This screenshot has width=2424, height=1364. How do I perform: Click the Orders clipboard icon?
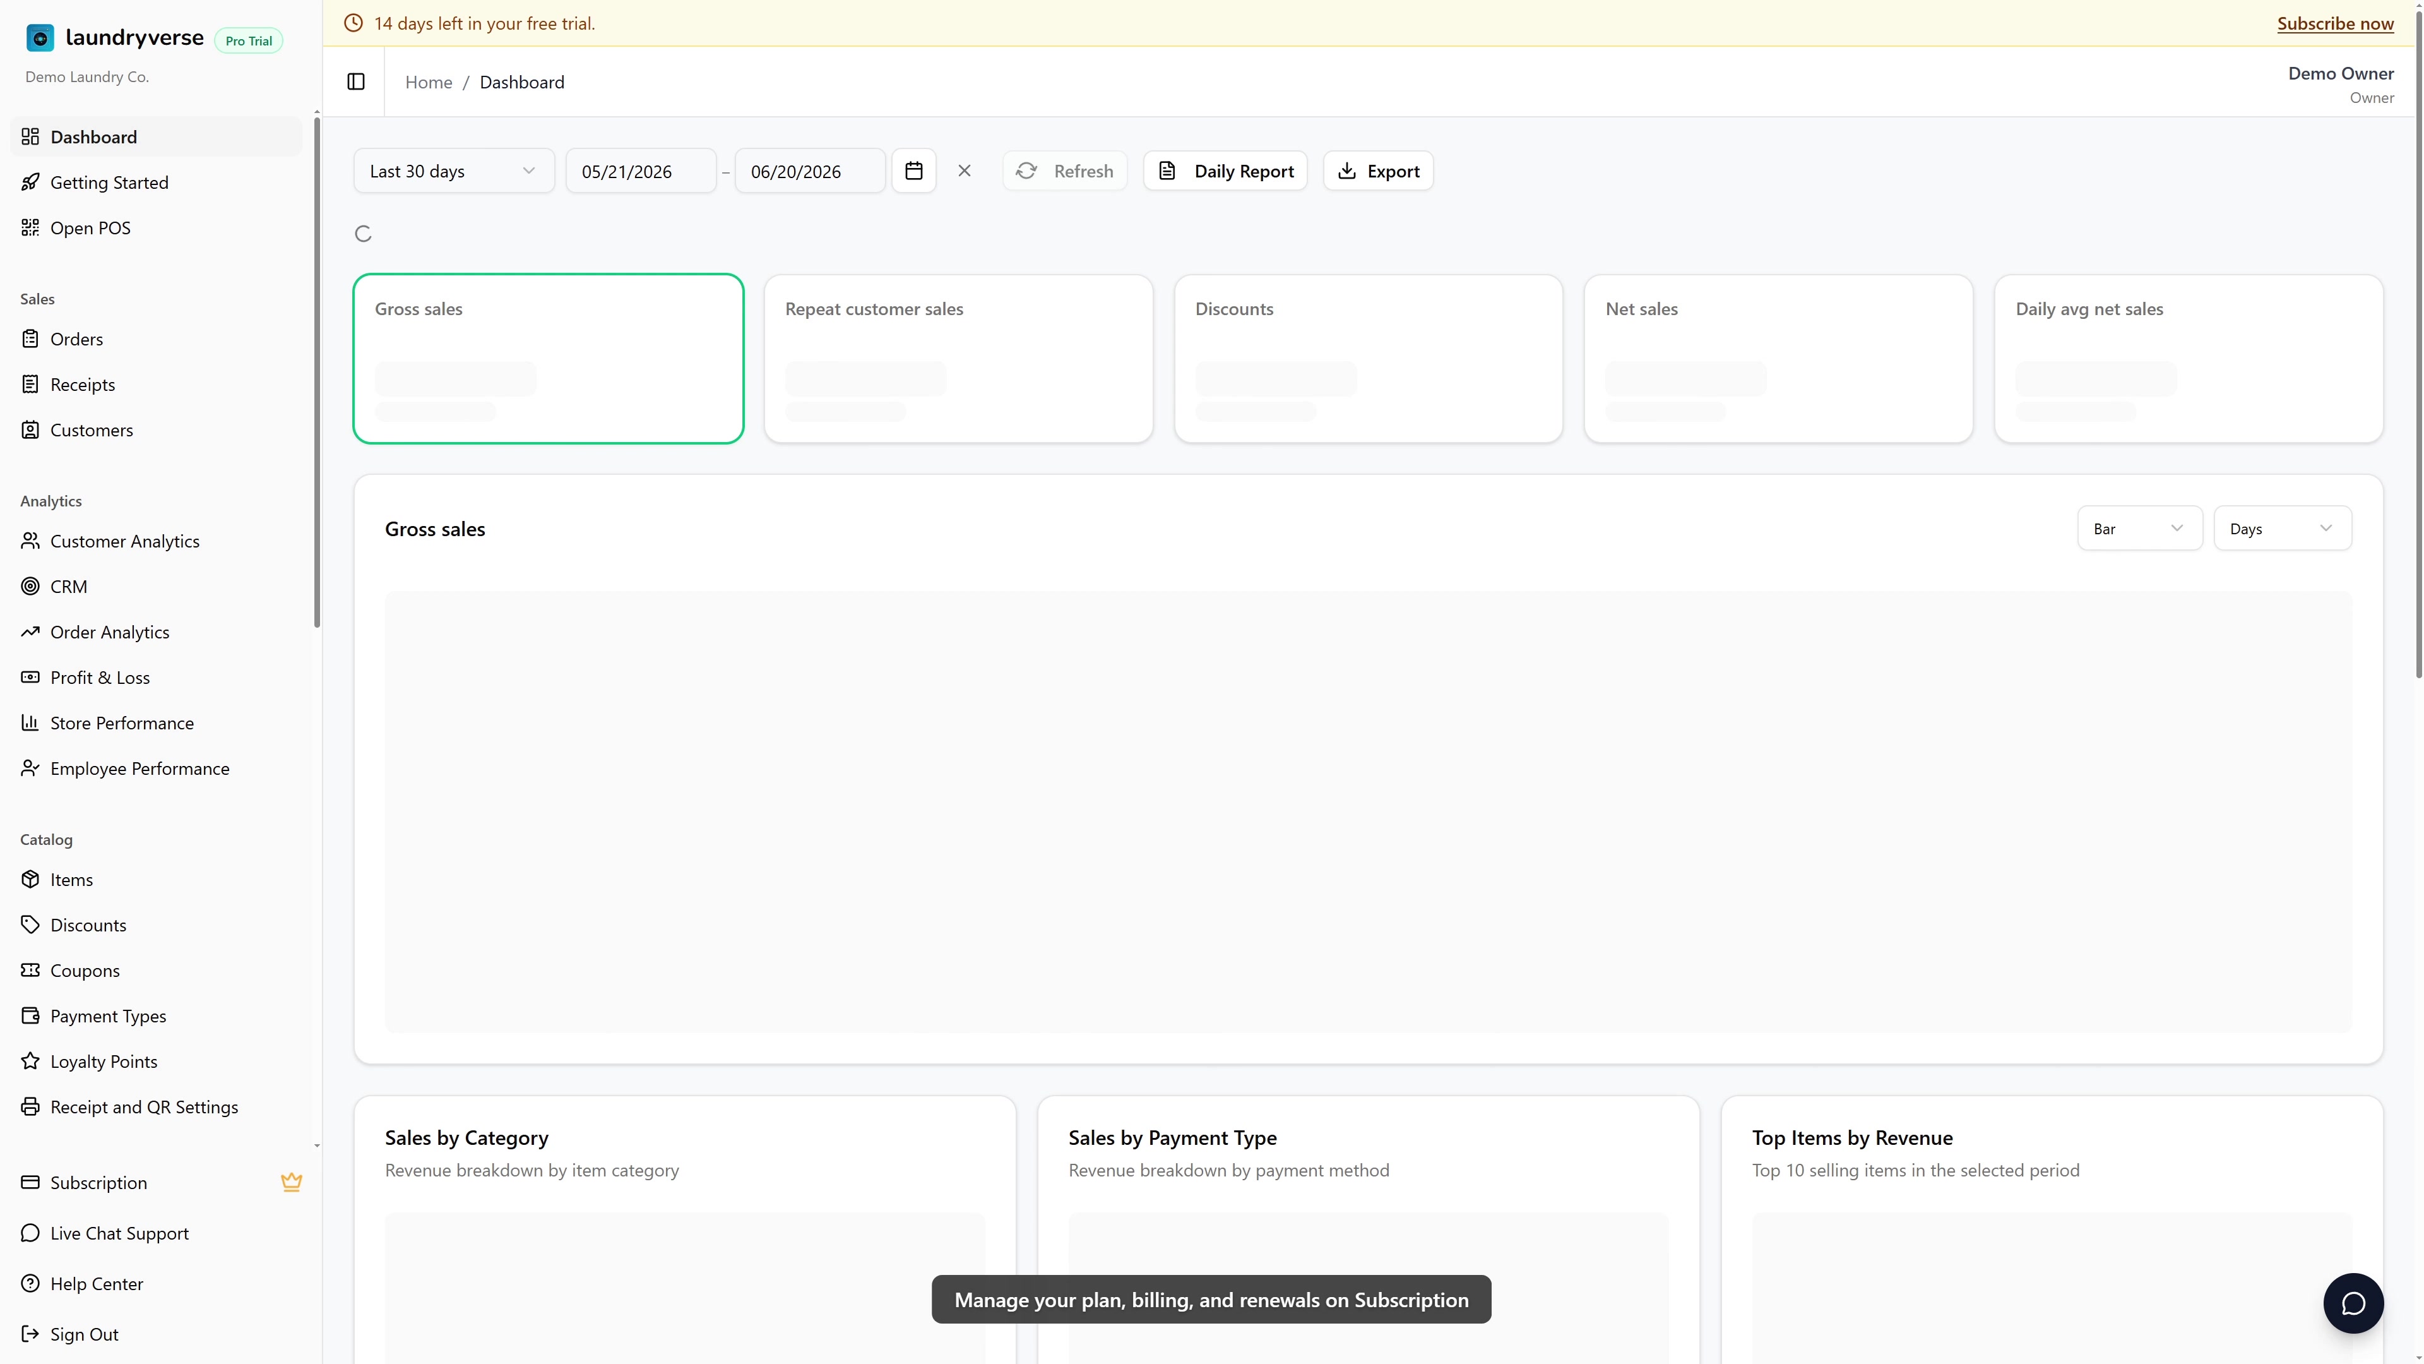point(30,339)
